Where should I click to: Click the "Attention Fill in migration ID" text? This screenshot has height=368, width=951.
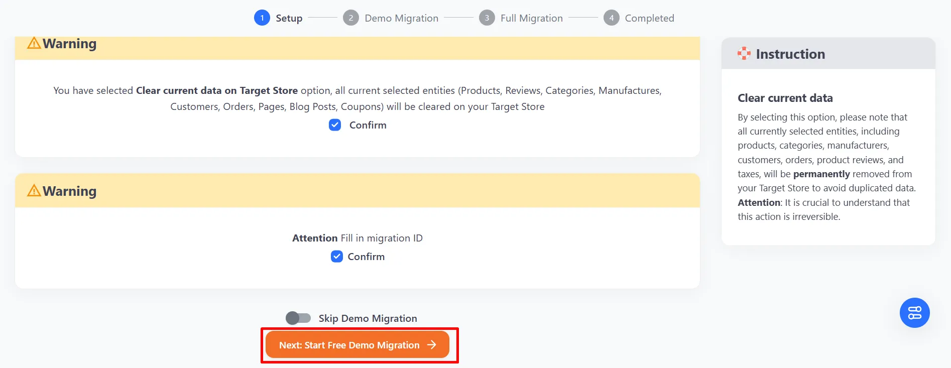[357, 238]
